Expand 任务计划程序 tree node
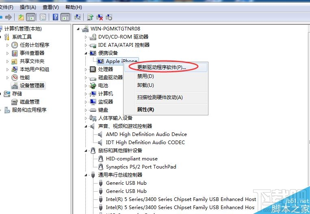Viewport: 310px width, 214px height. click(x=7, y=45)
